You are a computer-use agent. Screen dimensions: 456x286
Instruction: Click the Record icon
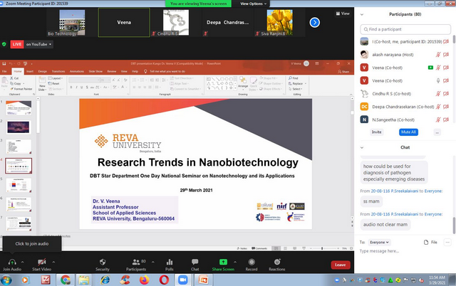coord(252,263)
